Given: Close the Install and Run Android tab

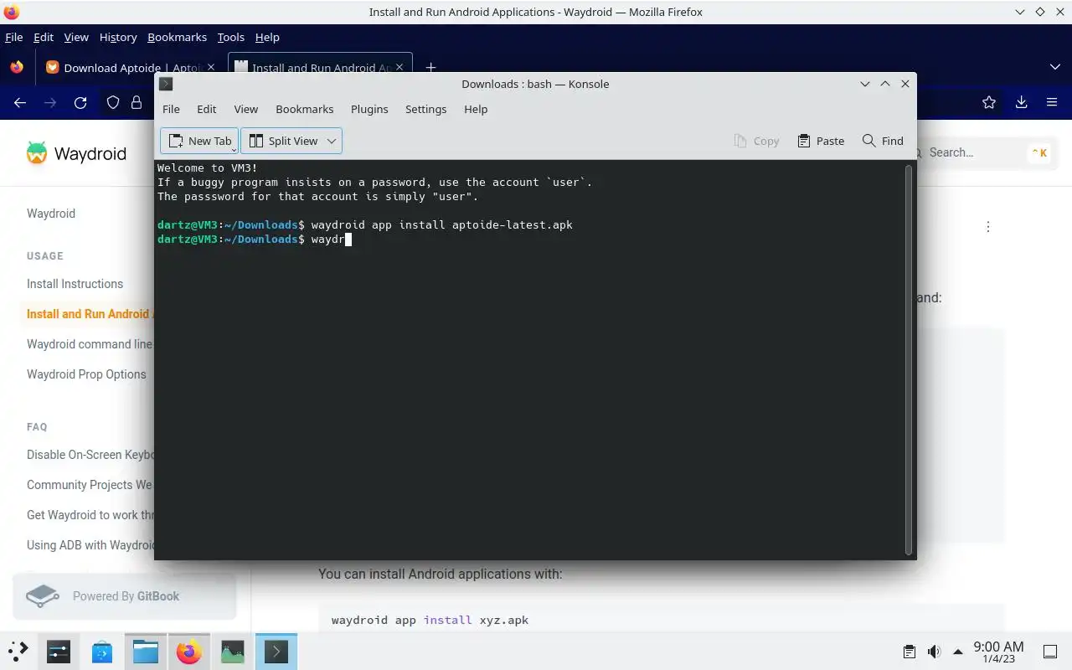Looking at the screenshot, I should [399, 67].
